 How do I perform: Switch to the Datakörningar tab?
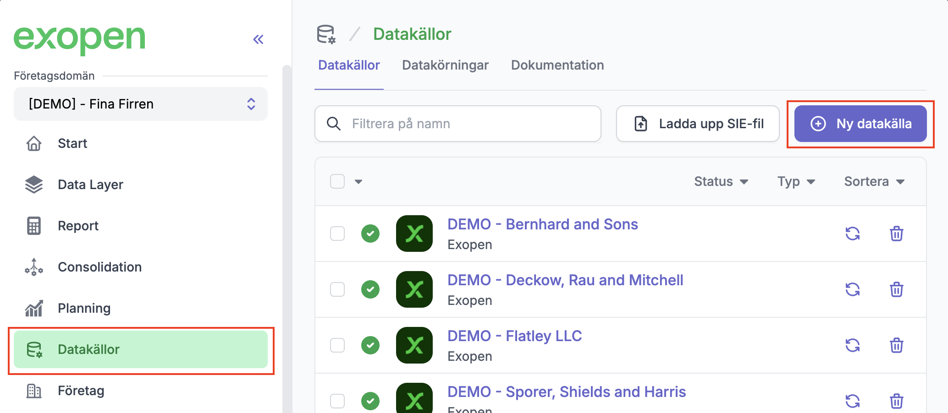(x=445, y=65)
